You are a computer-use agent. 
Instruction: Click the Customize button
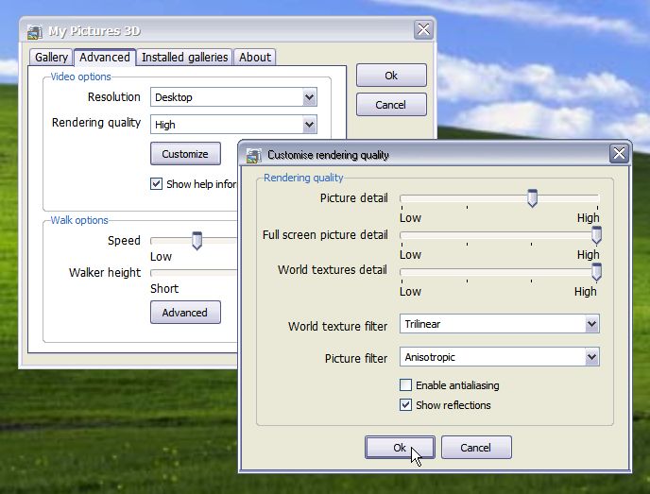click(185, 154)
